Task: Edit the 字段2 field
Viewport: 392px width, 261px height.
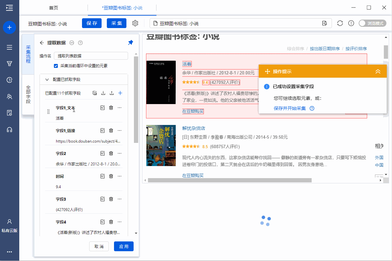Action: pos(103,153)
